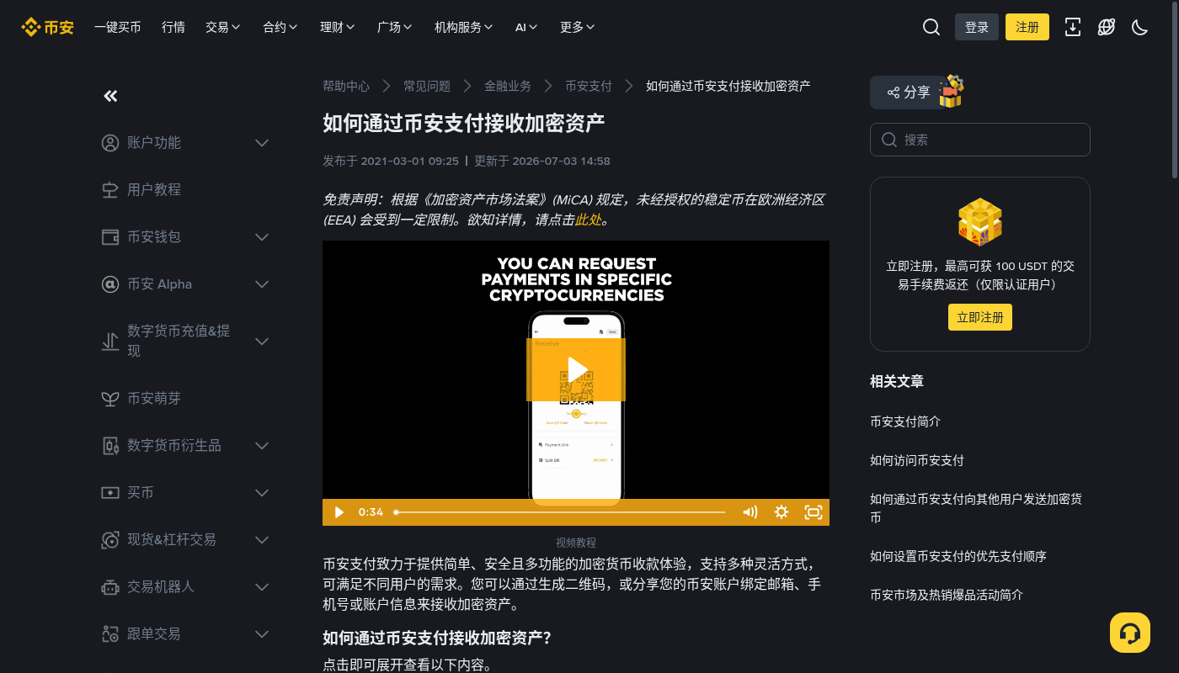Open video settings gear icon

(x=782, y=512)
